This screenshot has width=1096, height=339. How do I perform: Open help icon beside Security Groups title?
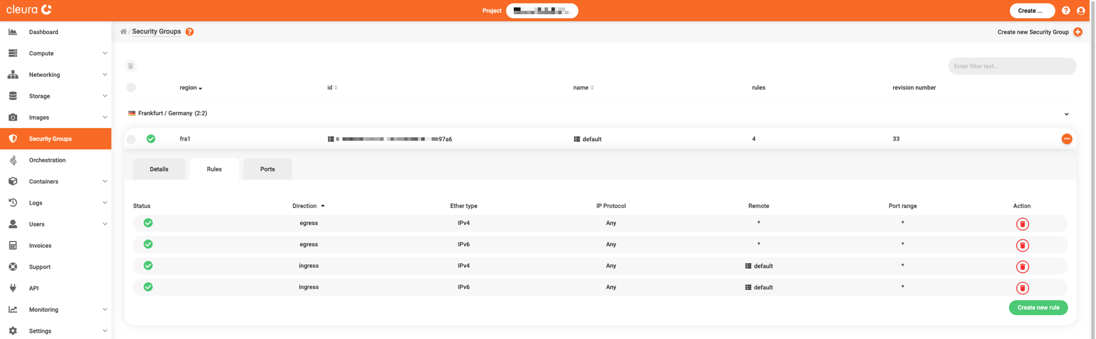pyautogui.click(x=190, y=32)
